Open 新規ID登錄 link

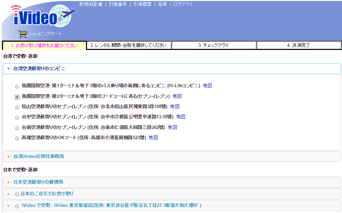91,4
